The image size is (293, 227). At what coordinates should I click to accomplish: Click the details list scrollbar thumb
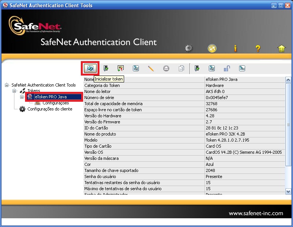point(288,125)
